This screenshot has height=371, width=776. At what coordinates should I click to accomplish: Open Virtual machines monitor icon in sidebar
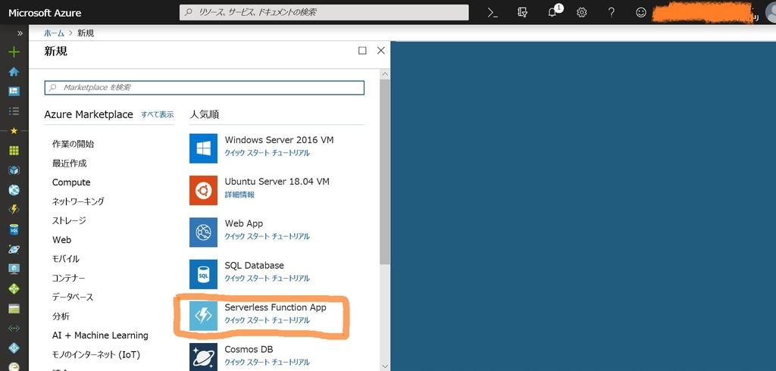pyautogui.click(x=14, y=269)
